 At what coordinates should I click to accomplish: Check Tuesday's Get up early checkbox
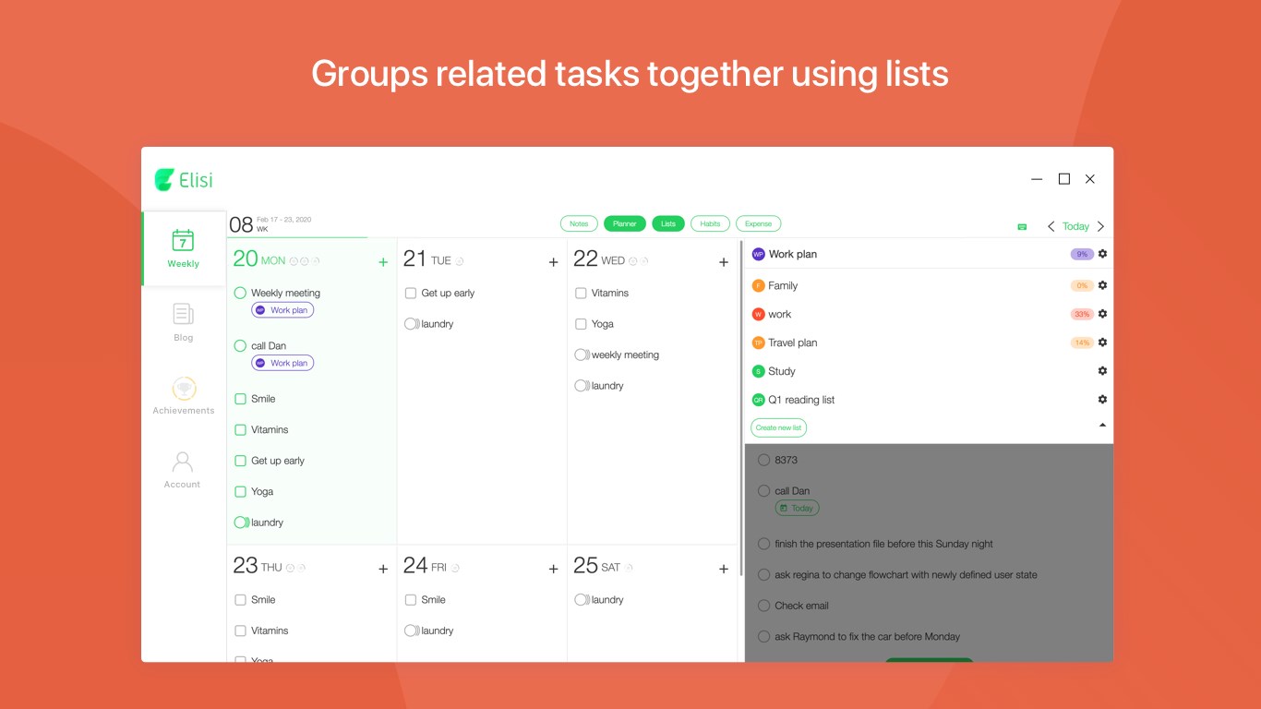(411, 293)
